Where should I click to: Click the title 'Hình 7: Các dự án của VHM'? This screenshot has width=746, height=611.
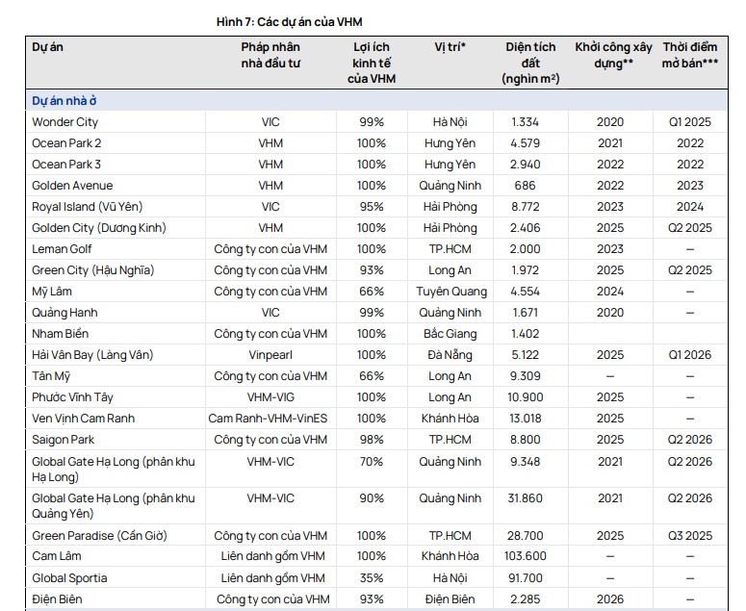290,22
